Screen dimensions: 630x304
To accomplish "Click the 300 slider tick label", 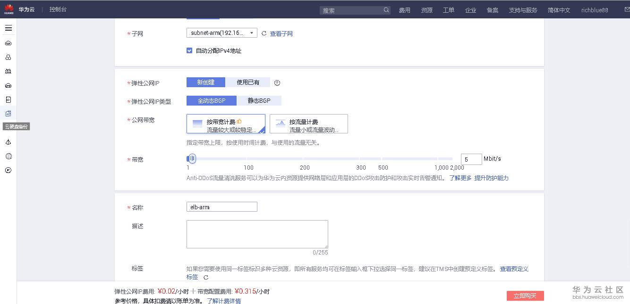I will (361, 168).
